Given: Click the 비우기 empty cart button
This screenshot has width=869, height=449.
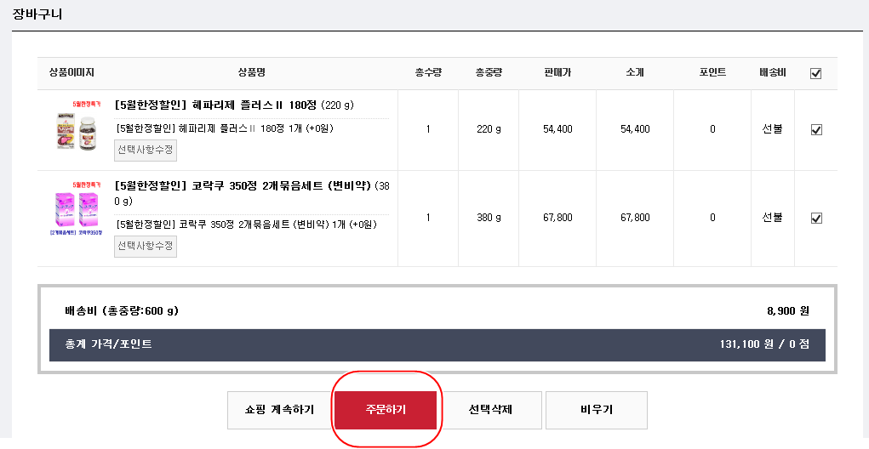Looking at the screenshot, I should (x=596, y=410).
